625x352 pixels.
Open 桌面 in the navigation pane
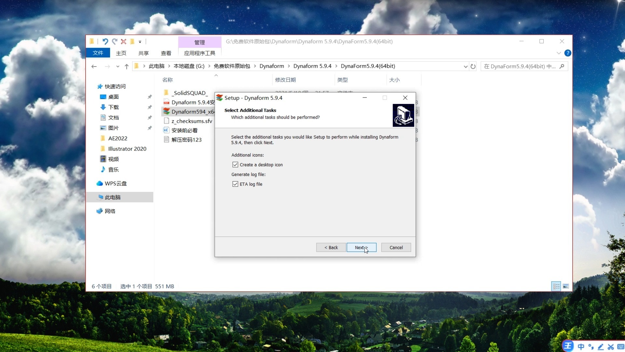[113, 97]
